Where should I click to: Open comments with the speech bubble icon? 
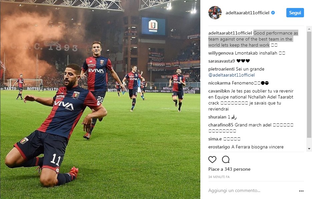coord(226,159)
